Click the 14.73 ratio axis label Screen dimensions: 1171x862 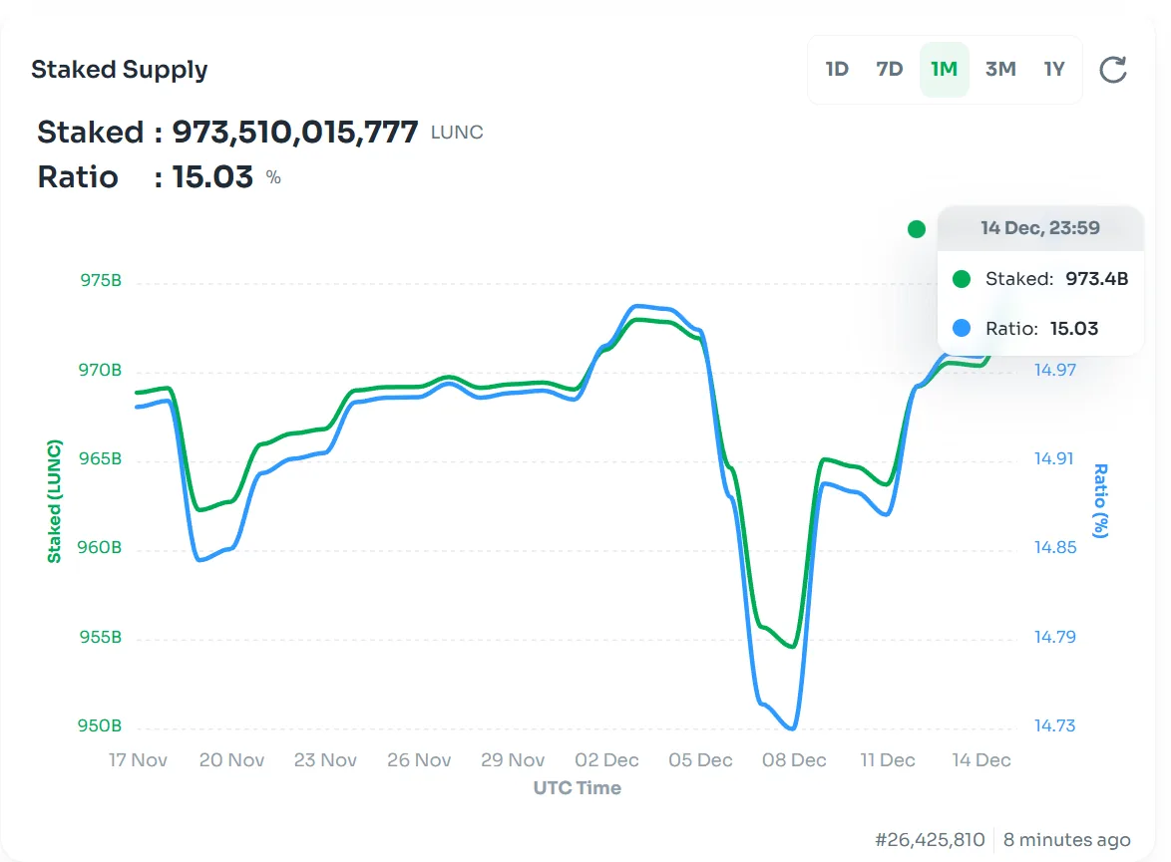(1054, 726)
